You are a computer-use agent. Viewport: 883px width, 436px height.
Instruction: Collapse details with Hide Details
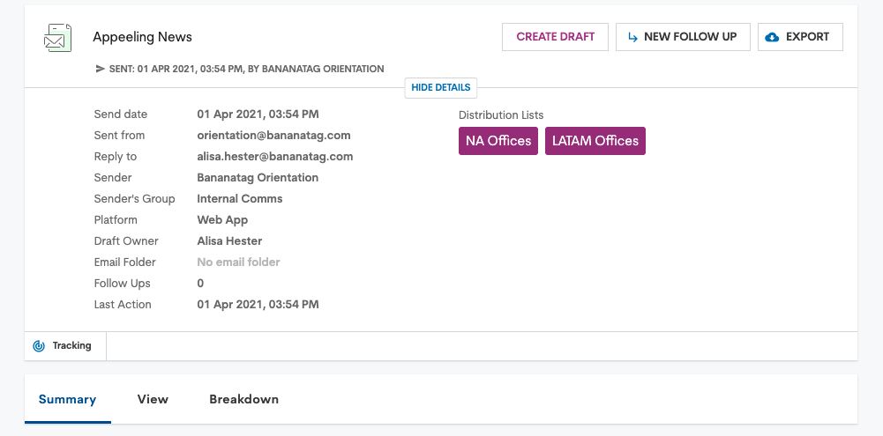441,88
